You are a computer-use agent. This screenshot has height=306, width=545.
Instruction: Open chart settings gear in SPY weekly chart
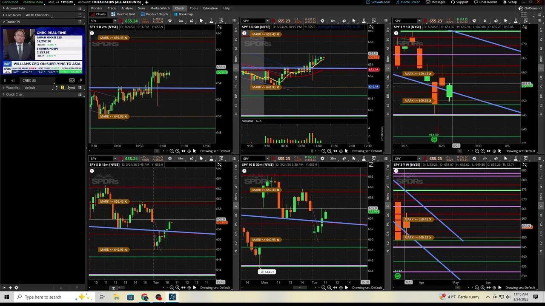474,159
